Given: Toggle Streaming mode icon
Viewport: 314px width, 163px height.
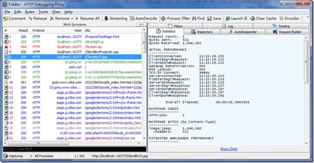Looking at the screenshot, I should (x=106, y=19).
